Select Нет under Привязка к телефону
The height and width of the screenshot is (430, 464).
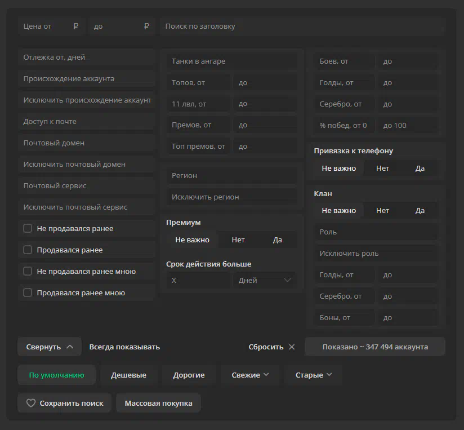pyautogui.click(x=382, y=168)
